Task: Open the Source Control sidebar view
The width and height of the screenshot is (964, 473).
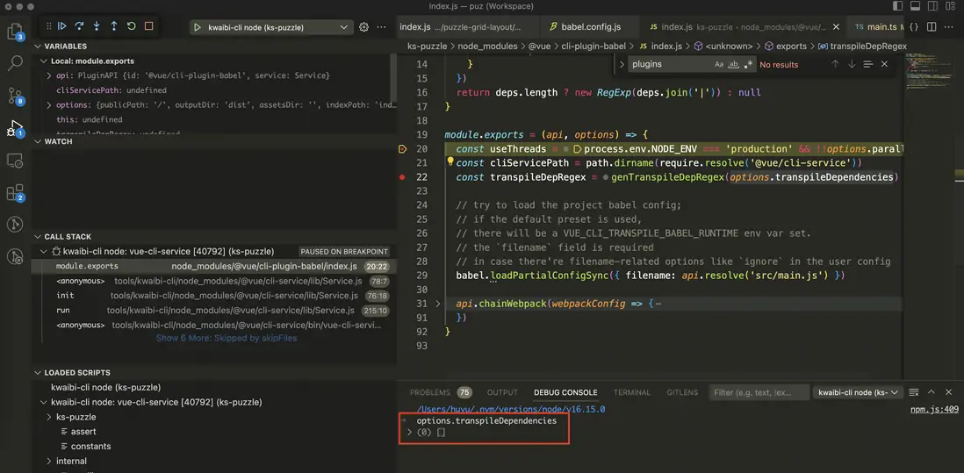Action: (x=15, y=96)
